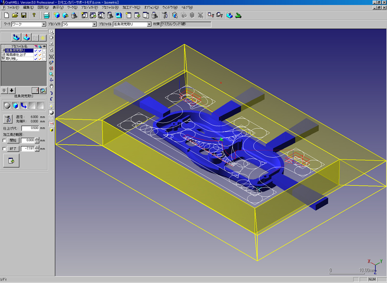Select the zoom magnifier tool in vertical toolbar
This screenshot has height=283, width=387.
(51, 74)
